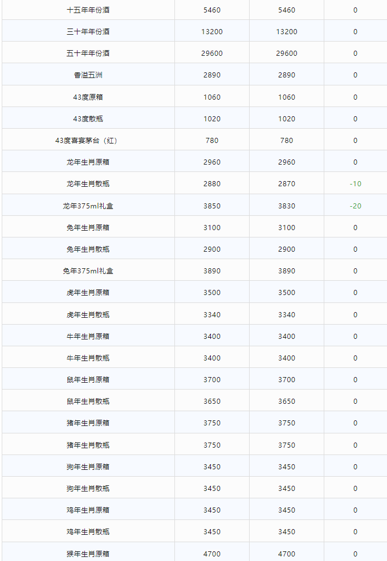Select the 狗年生肖原箱 name cell
The image size is (387, 561).
coord(88,467)
